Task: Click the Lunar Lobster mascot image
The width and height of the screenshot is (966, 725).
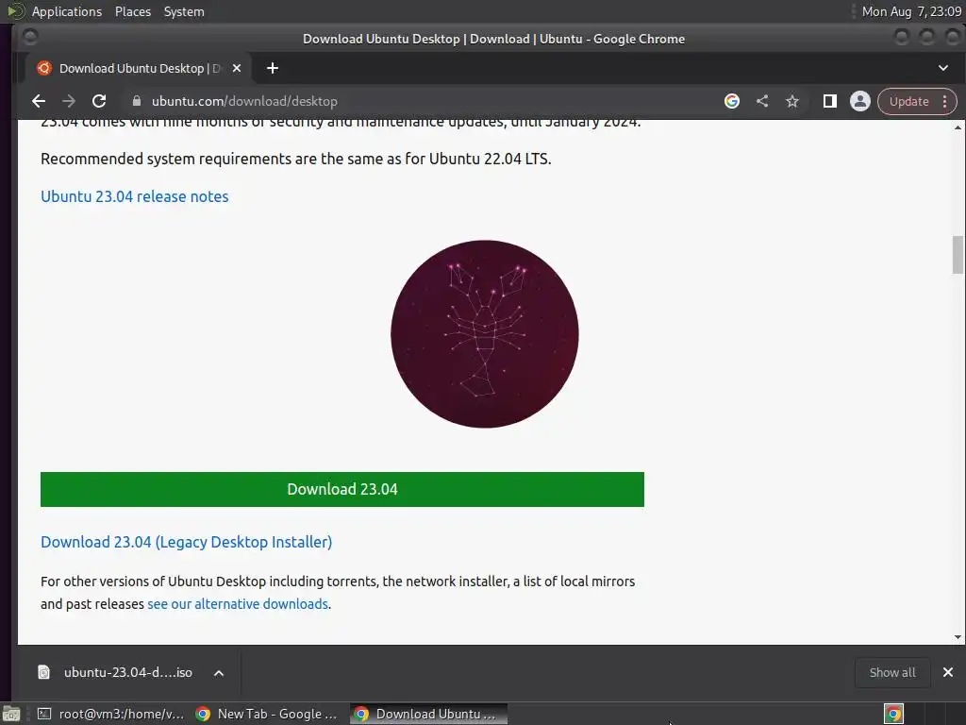Action: 485,334
